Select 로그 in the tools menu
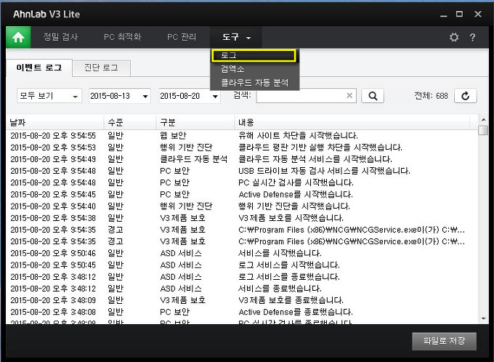This screenshot has height=362, width=494. pos(254,55)
